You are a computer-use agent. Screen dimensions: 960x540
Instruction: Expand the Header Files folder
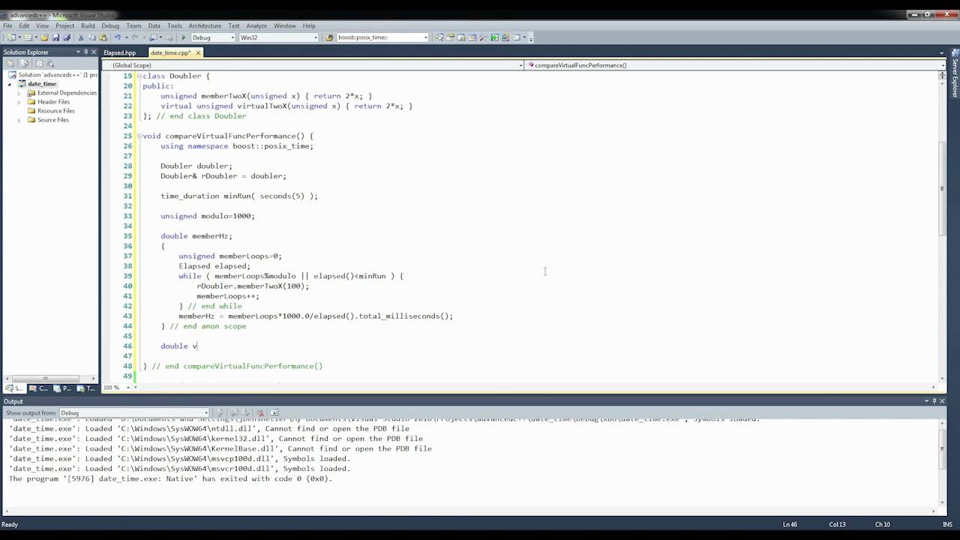20,102
